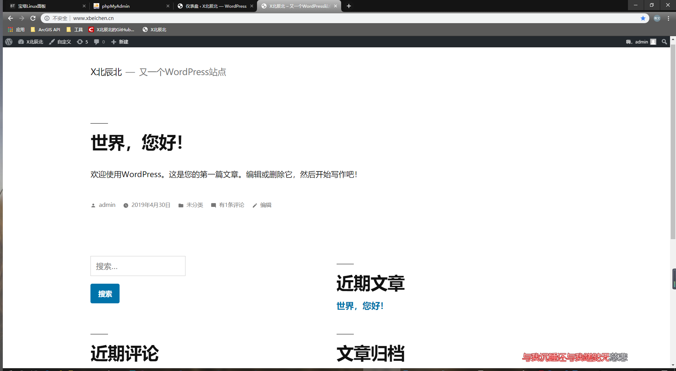Open the 有1条评论 comments link
Image resolution: width=676 pixels, height=371 pixels.
pos(231,205)
